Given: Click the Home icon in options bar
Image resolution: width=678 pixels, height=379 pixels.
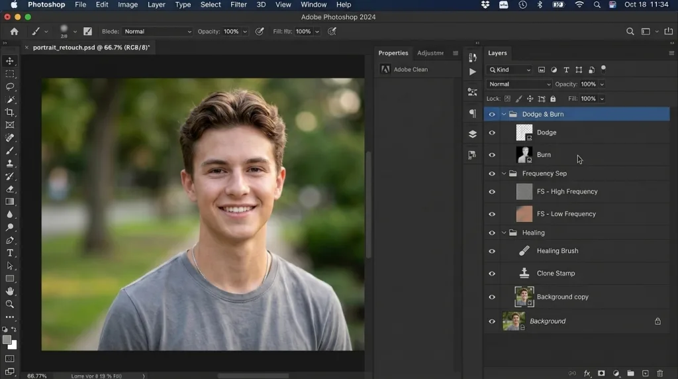Looking at the screenshot, I should pyautogui.click(x=15, y=32).
